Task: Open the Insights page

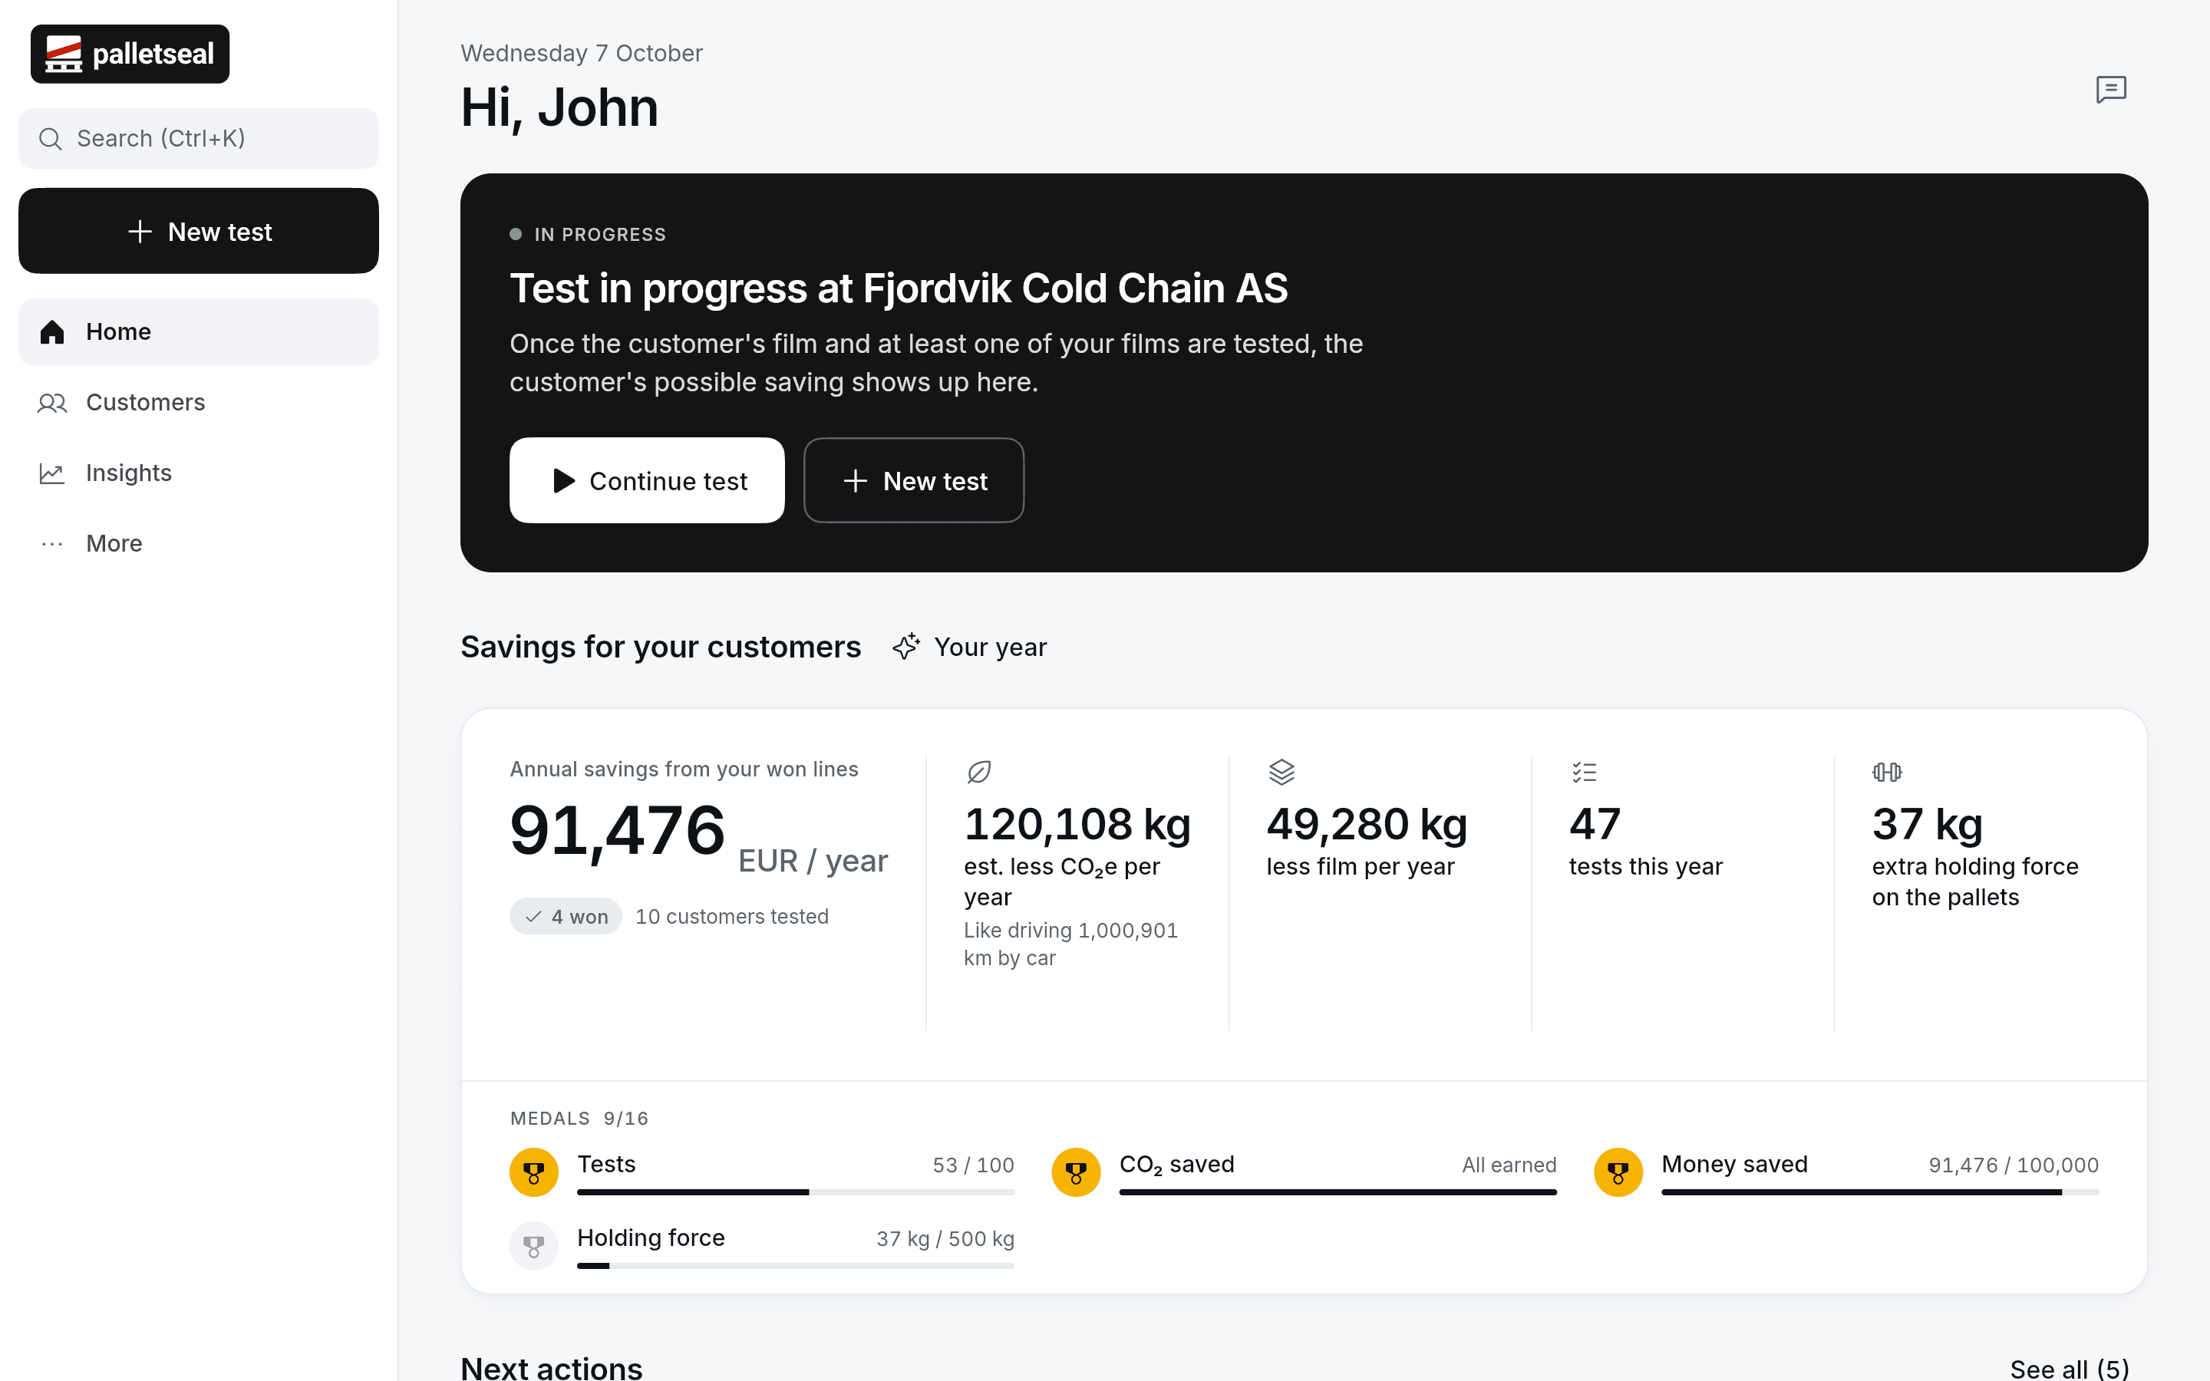Action: click(198, 473)
